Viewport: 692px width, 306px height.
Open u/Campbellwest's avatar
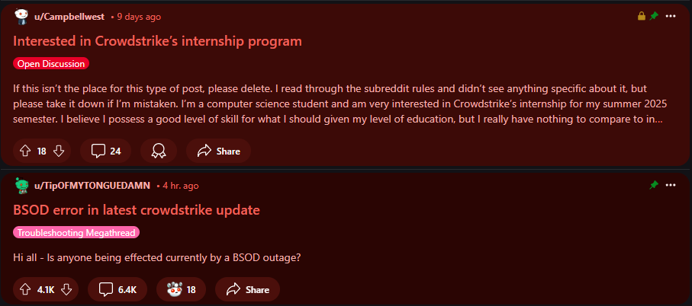pos(21,17)
